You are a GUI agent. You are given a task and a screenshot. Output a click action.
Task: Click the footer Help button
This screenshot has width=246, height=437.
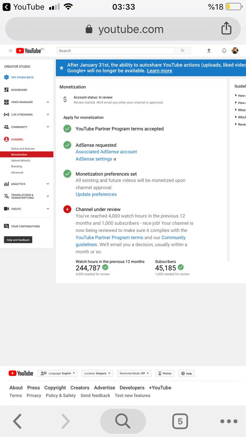pyautogui.click(x=187, y=373)
